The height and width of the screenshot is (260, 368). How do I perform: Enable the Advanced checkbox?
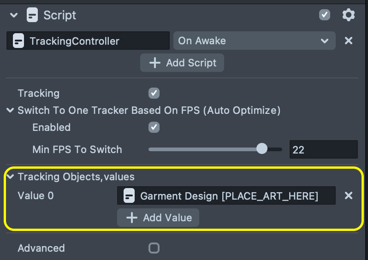[154, 248]
